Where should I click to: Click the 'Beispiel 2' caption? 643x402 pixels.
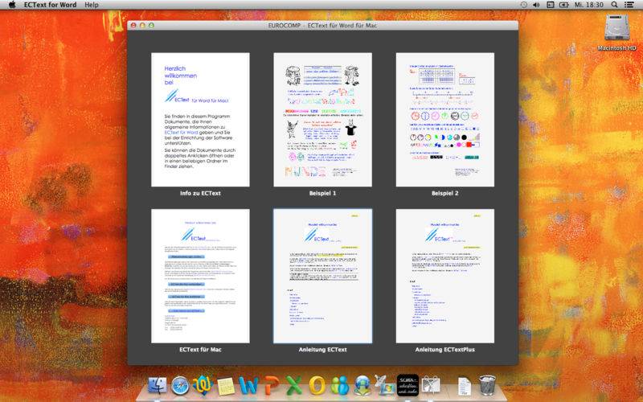[445, 193]
